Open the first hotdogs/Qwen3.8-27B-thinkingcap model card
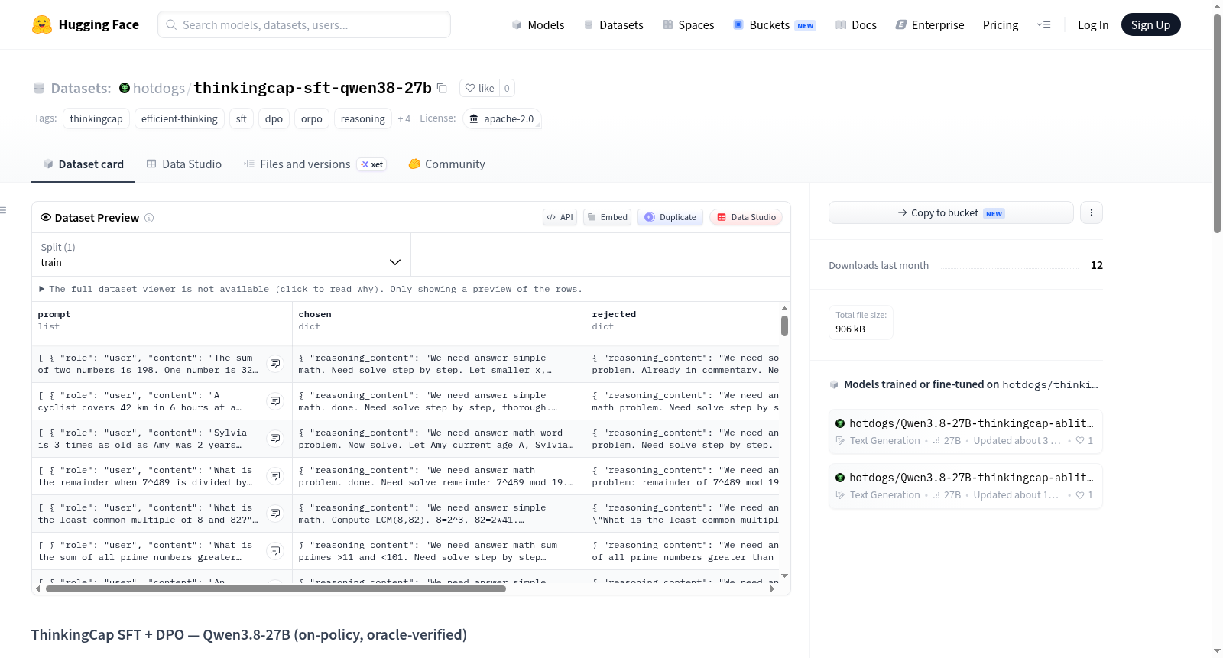This screenshot has width=1223, height=658. point(965,432)
